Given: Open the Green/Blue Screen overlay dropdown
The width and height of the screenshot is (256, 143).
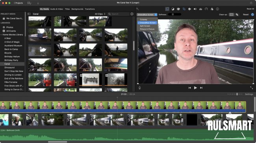Looking at the screenshot, I should (147, 15).
